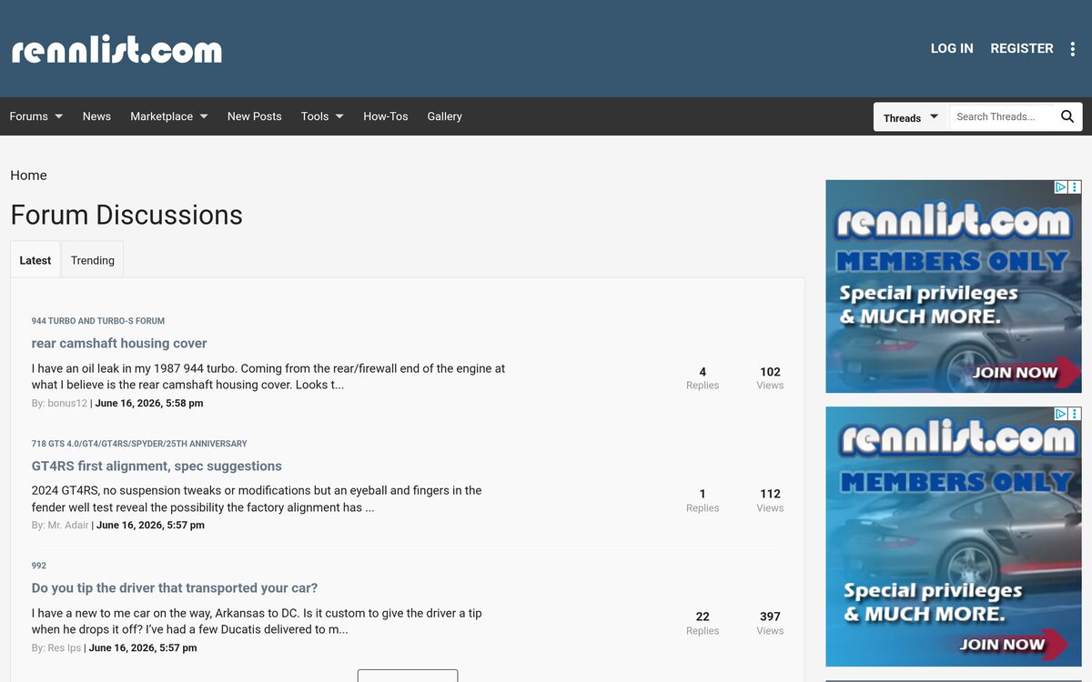This screenshot has height=682, width=1092.
Task: Click the '102 Views' count
Action: click(x=770, y=377)
